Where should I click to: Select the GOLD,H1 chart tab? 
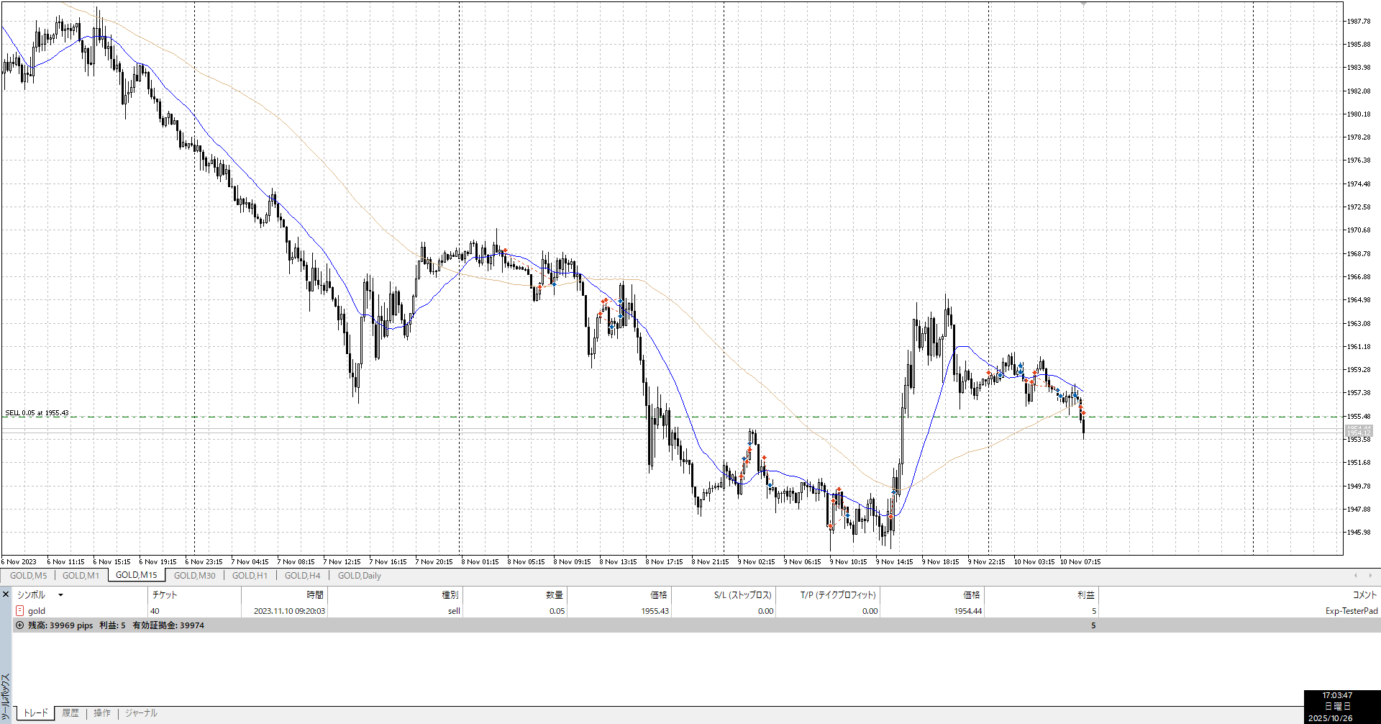pyautogui.click(x=250, y=576)
